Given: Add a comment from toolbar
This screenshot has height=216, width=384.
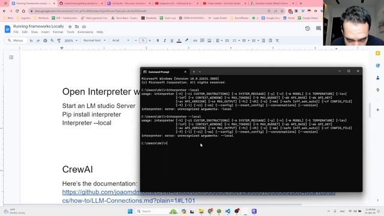Looking at the screenshot, I should tap(202, 41).
